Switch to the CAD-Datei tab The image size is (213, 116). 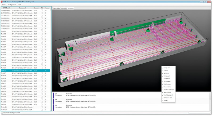(56, 8)
